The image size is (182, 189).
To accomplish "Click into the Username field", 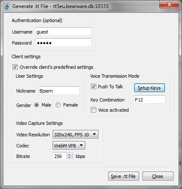I will [x=63, y=31].
